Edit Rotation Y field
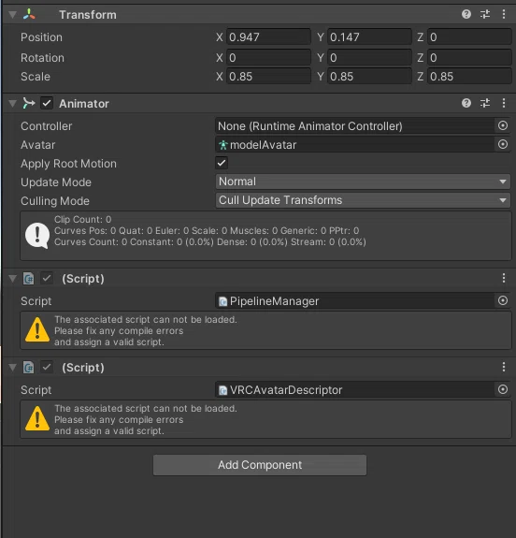 pos(369,57)
